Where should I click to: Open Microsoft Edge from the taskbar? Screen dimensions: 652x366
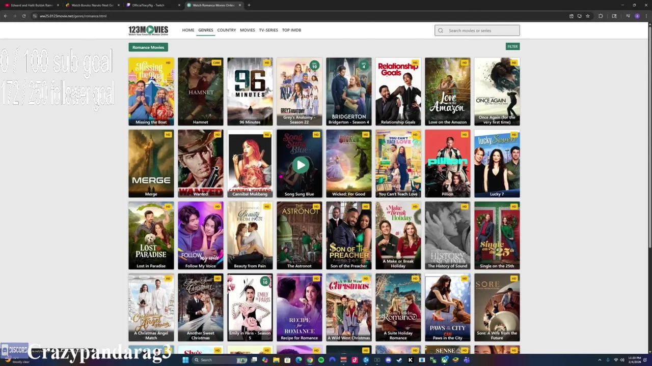click(x=298, y=360)
